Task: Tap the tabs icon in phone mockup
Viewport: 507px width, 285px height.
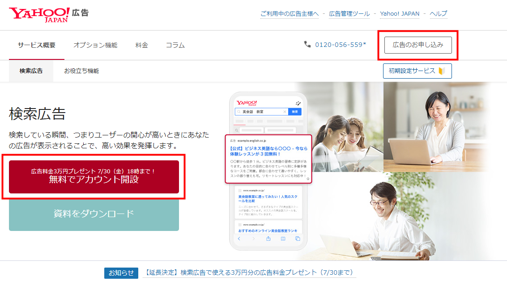Action: click(298, 239)
